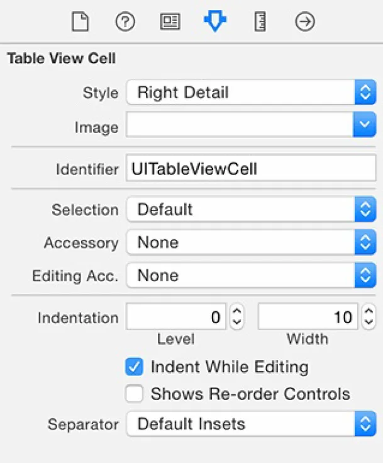Select the Attributes inspector icon
Viewport: 383px width, 463px height.
click(214, 23)
